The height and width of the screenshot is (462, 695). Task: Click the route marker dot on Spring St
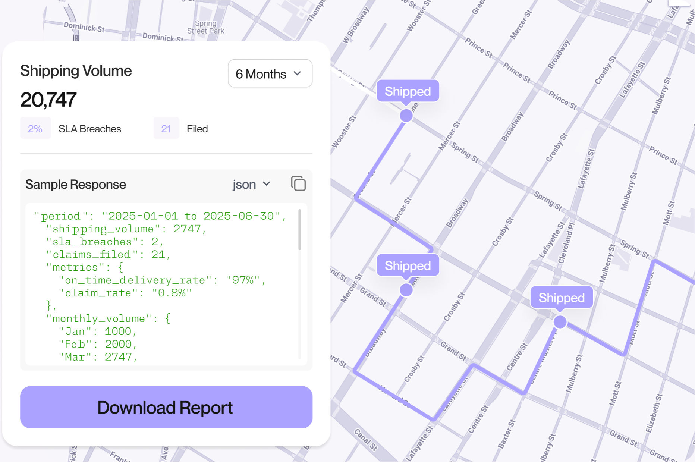pos(406,116)
